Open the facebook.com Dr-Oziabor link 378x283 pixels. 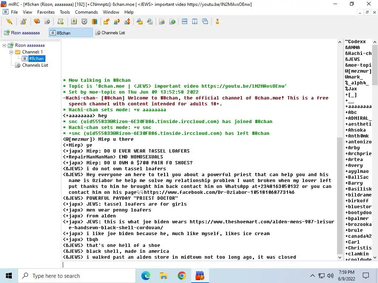pos(219,192)
